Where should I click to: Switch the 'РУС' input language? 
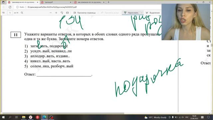pyautogui.click(x=187, y=117)
